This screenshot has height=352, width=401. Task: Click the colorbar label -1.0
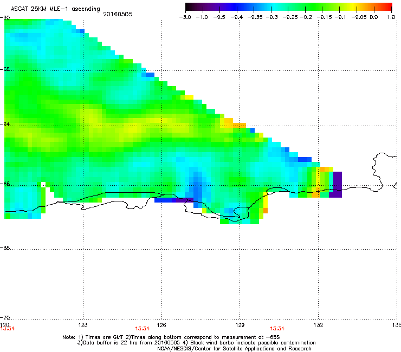[x=202, y=17]
